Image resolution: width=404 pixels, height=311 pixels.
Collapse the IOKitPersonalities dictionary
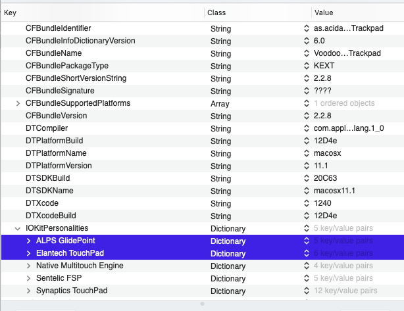(x=18, y=228)
